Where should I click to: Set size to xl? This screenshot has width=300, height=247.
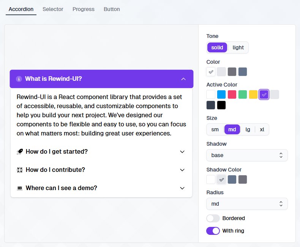262,129
